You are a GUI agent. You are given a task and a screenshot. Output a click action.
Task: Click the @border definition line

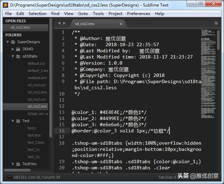coord(120,131)
